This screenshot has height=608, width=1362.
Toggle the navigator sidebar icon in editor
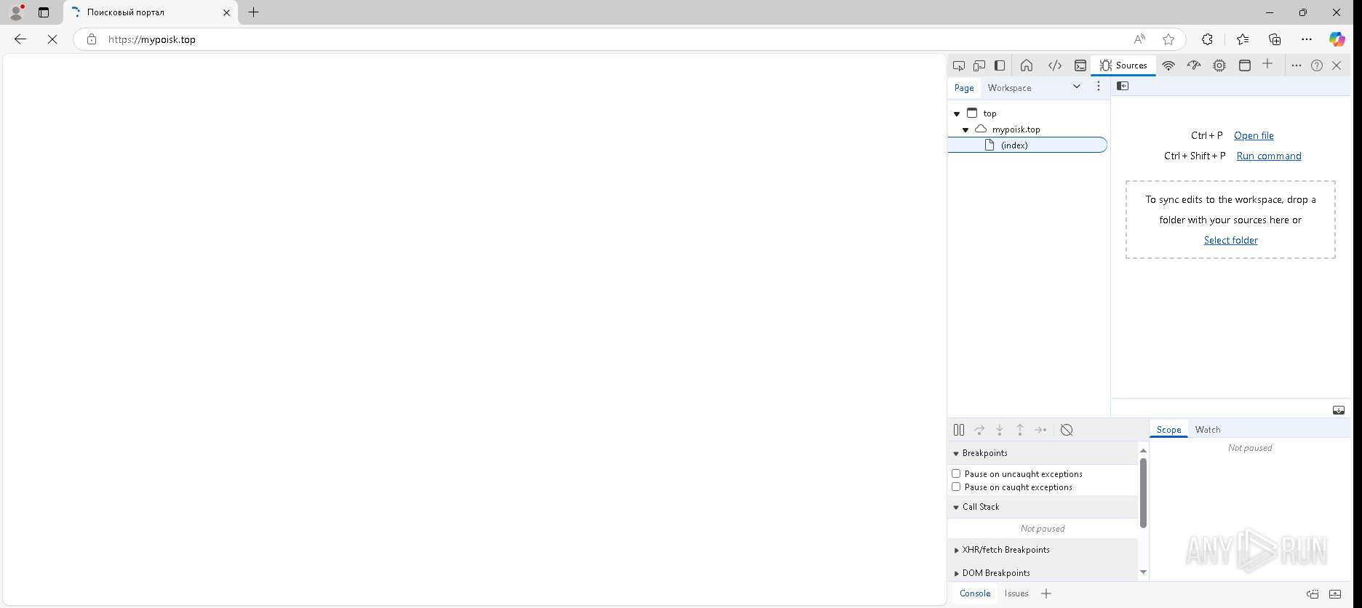[1123, 86]
